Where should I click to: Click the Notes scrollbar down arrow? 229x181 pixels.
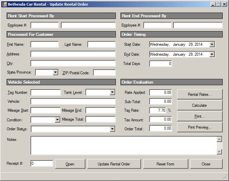[219, 152]
